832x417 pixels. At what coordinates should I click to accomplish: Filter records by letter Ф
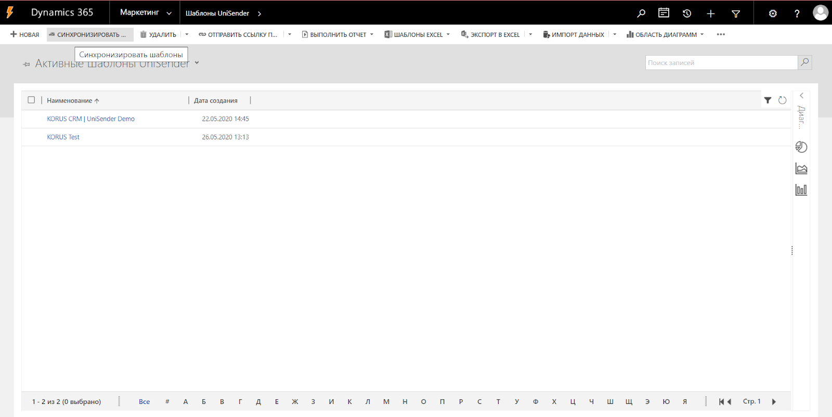(536, 401)
